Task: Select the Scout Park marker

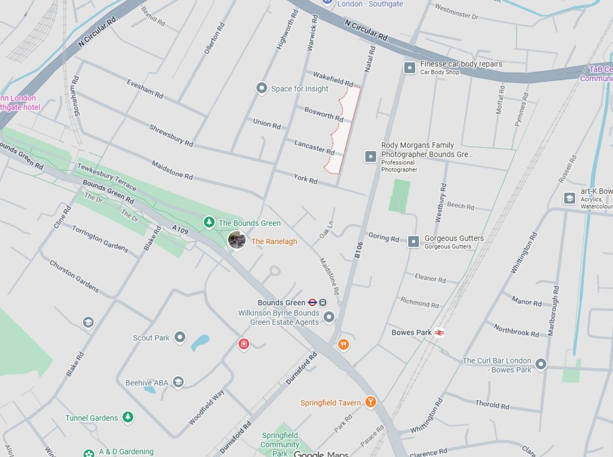Action: coord(179,338)
